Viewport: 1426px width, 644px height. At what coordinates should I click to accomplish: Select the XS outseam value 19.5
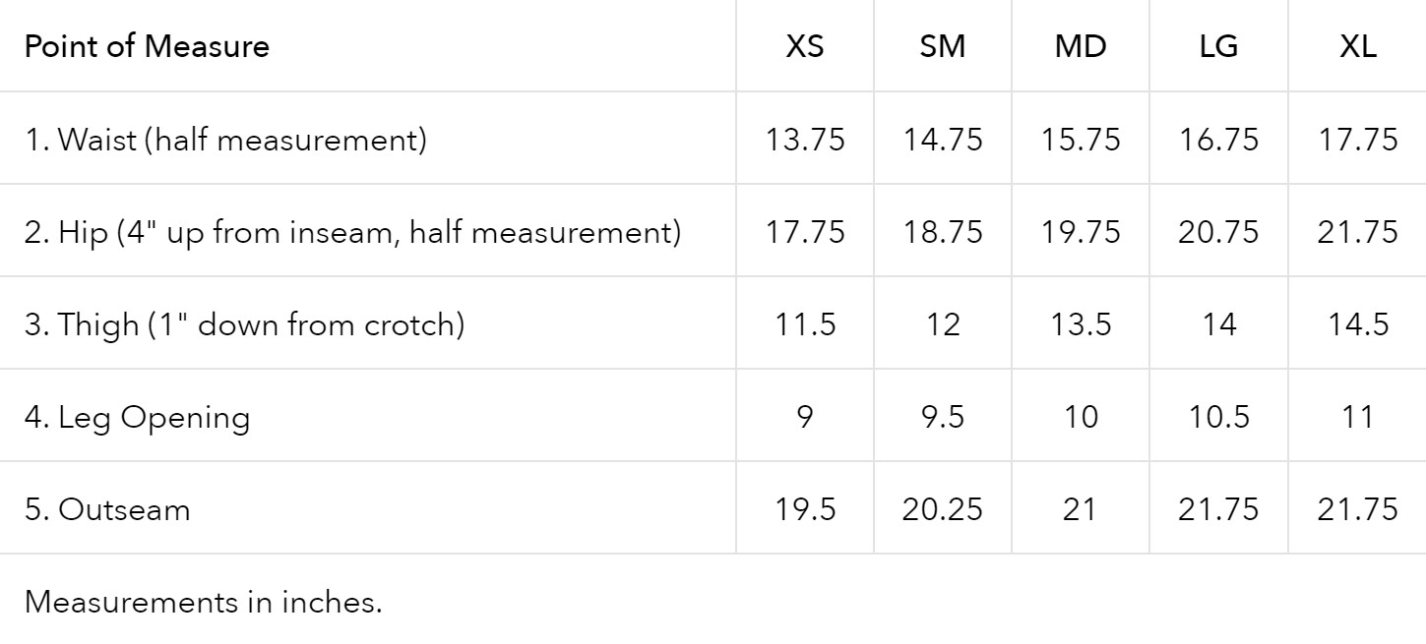pos(805,509)
